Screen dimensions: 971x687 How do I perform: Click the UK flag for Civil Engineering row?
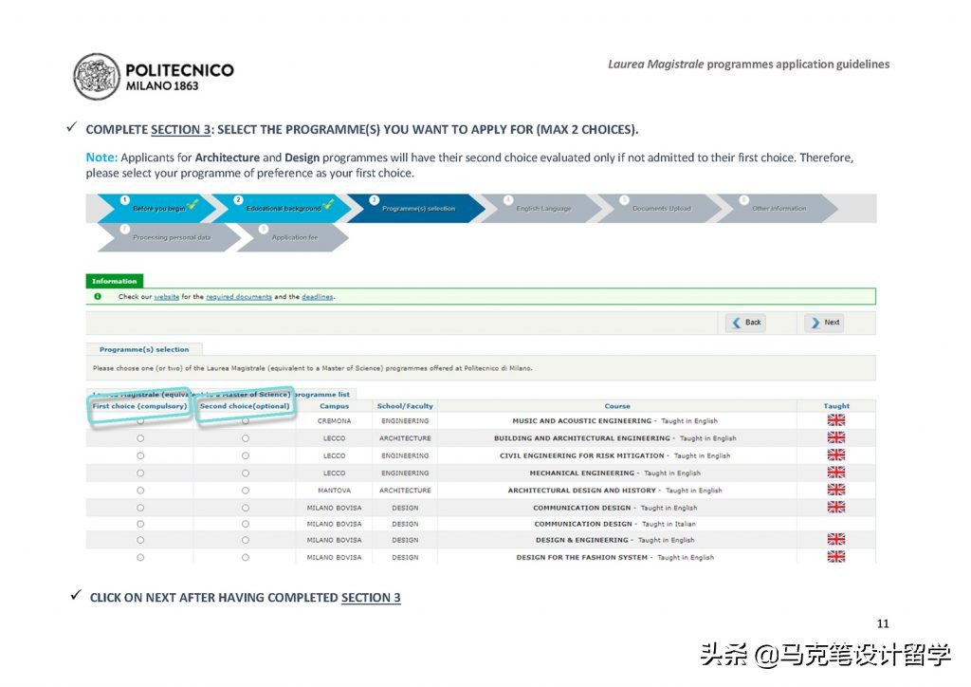point(836,455)
